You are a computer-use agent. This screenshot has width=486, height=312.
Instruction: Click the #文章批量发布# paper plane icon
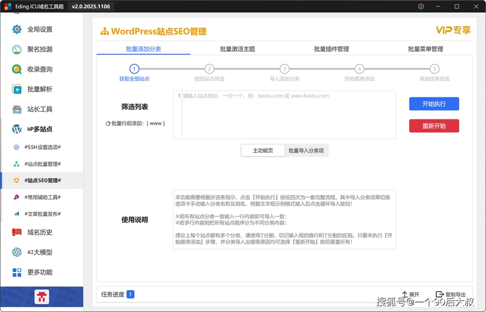click(x=16, y=214)
